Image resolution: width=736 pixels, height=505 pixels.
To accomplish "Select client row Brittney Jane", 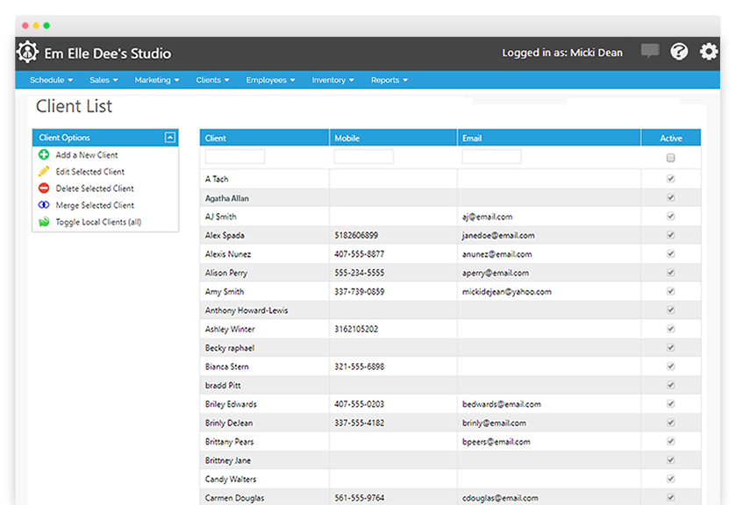I will click(450, 460).
